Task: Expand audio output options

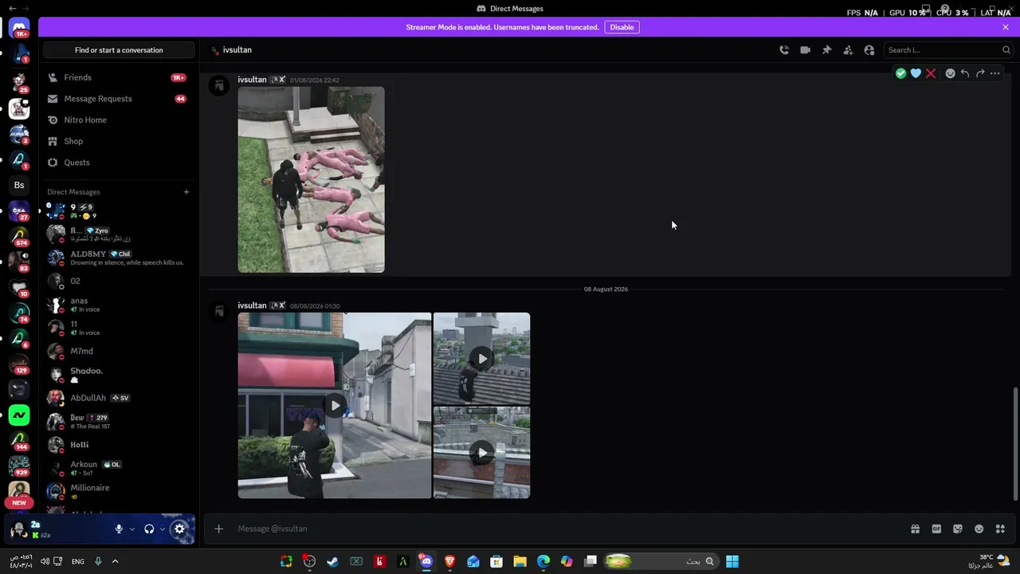Action: (x=163, y=529)
